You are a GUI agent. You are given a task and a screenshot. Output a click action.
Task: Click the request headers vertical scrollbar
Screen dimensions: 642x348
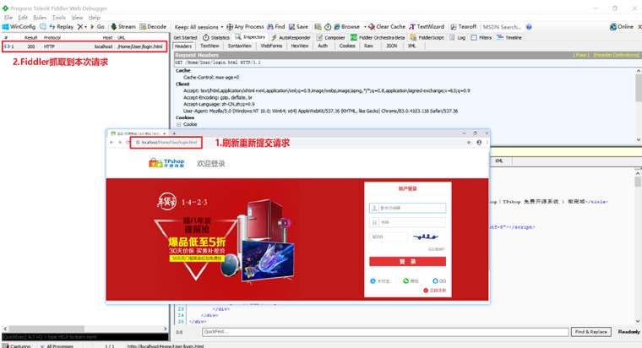[x=639, y=106]
